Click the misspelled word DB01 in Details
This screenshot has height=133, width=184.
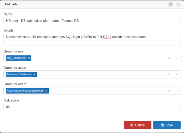107,37
